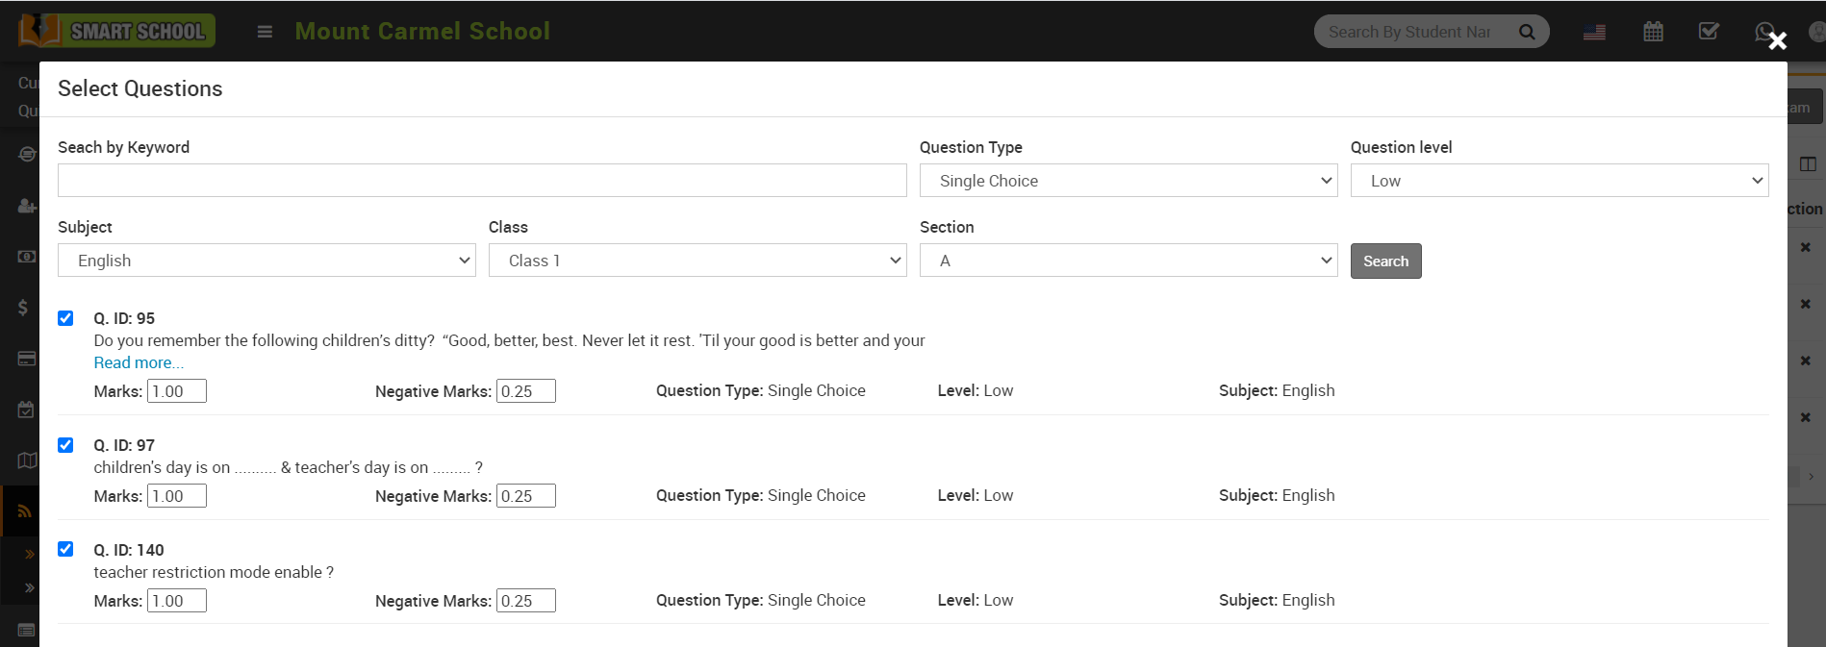This screenshot has width=1826, height=647.
Task: Open the task checklist icon in header
Action: click(x=1709, y=32)
